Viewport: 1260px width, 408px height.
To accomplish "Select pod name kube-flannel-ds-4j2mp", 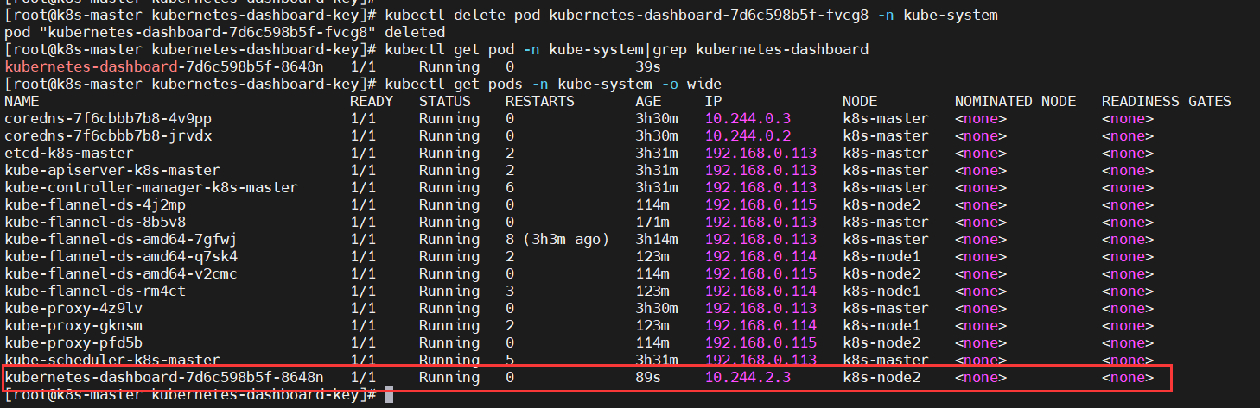I will click(95, 204).
